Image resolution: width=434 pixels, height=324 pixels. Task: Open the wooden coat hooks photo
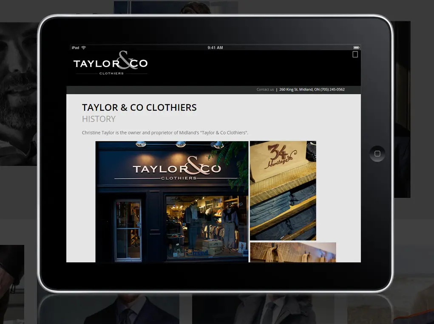(293, 252)
